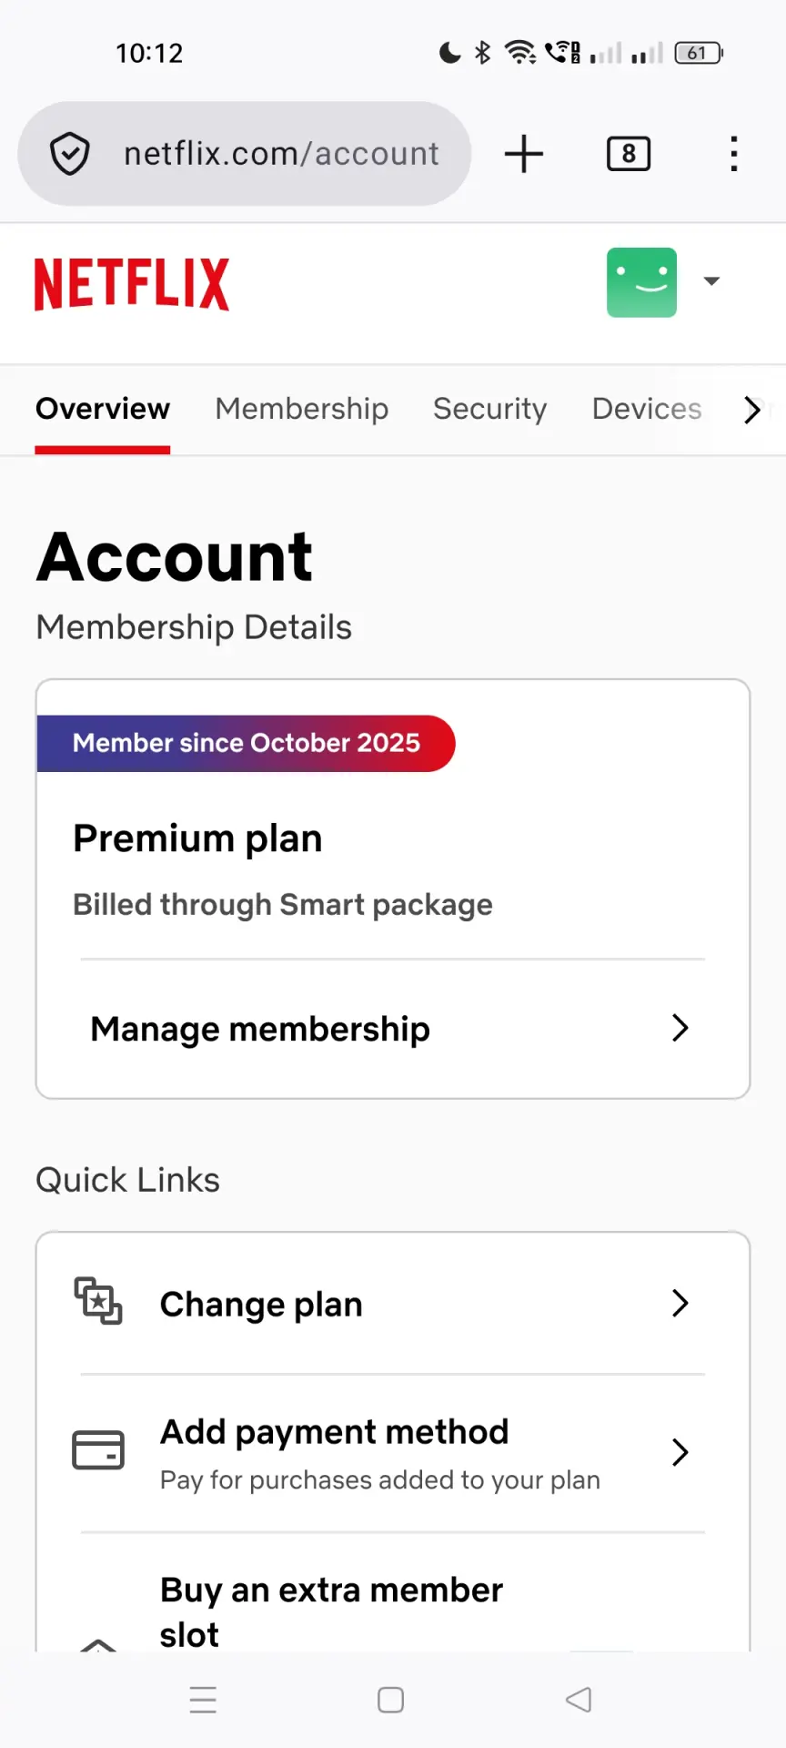This screenshot has width=786, height=1748.
Task: Click the Netflix logo
Action: [132, 284]
